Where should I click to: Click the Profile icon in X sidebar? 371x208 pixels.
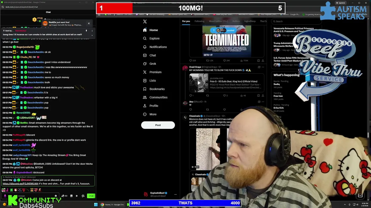pos(145,106)
